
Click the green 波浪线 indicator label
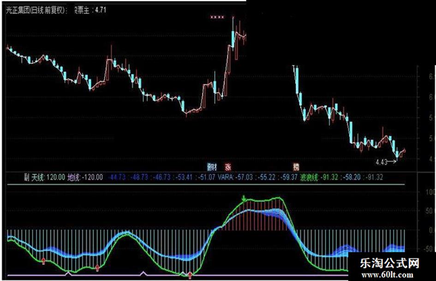tap(309, 177)
